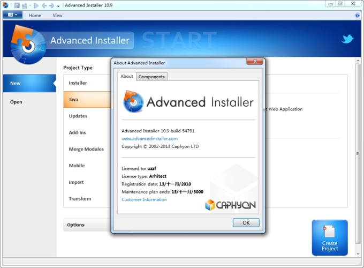
Task: Minimize the Advanced Installer window
Action: pos(331,4)
